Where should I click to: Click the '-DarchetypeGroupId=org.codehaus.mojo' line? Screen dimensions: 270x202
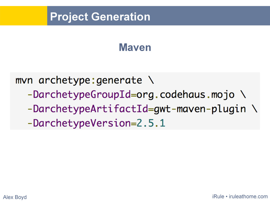click(x=137, y=95)
